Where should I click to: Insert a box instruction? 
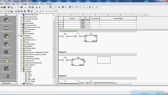point(56,11)
